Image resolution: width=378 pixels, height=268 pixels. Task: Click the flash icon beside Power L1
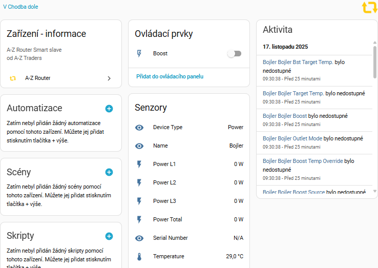click(x=139, y=164)
